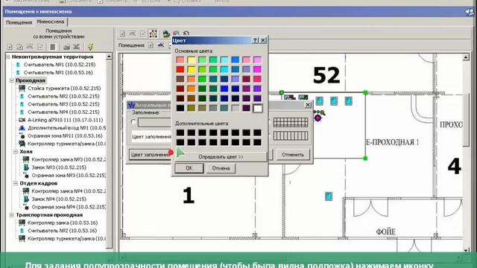Select the vertical-lines hatch fill pattern
The height and width of the screenshot is (268, 477).
[291, 135]
